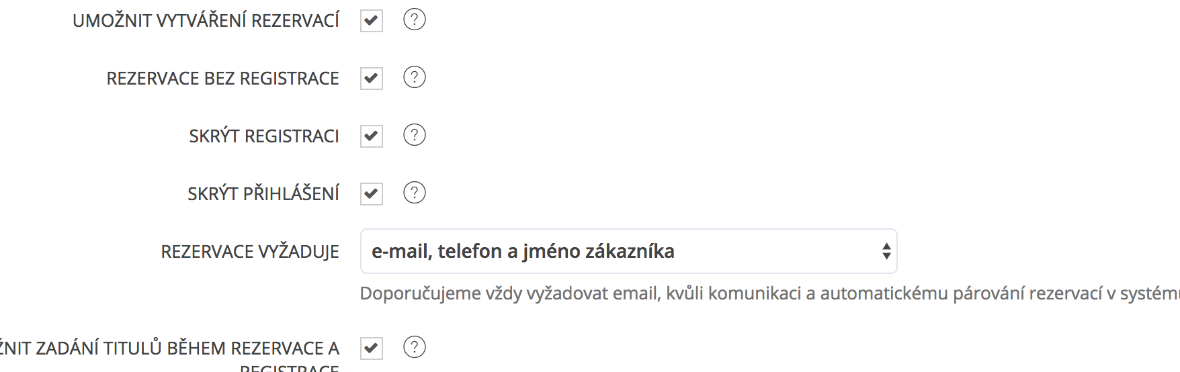1180x372 pixels.
Task: View help icon next to Skrýt přihlášení
Action: [x=415, y=193]
